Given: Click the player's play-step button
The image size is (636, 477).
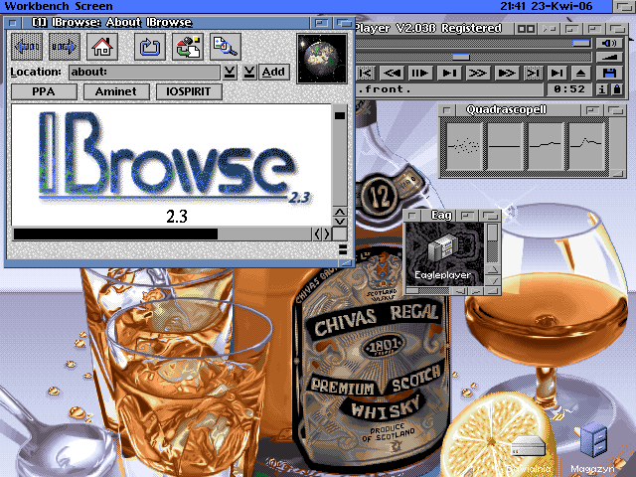Looking at the screenshot, I should click(x=449, y=73).
